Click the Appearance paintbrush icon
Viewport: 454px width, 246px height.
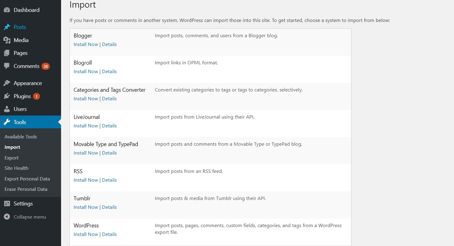point(7,83)
